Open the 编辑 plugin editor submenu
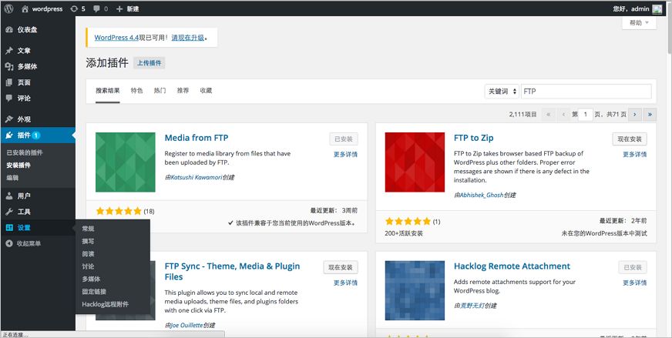 (x=12, y=177)
